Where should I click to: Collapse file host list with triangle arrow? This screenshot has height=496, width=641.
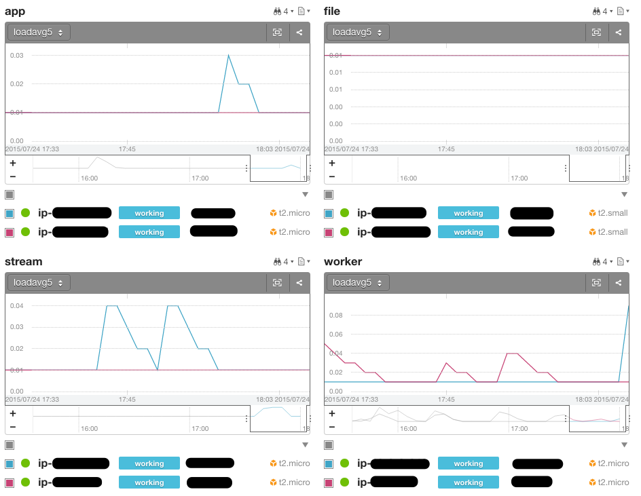pos(624,195)
